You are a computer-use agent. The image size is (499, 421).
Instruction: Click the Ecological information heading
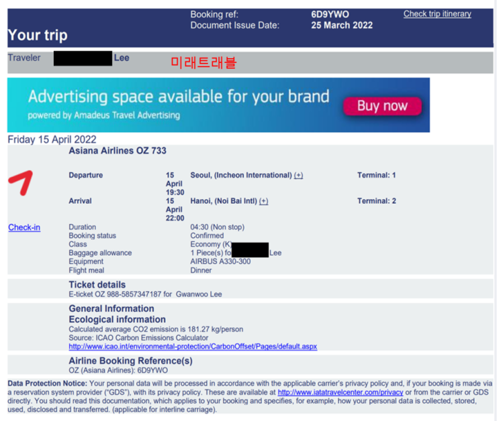(117, 319)
